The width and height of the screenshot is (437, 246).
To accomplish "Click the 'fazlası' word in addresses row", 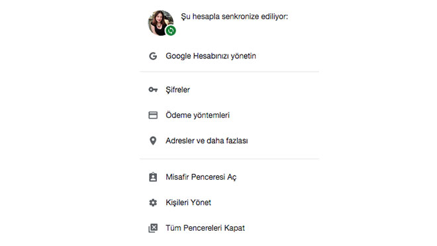I will click(x=236, y=141).
